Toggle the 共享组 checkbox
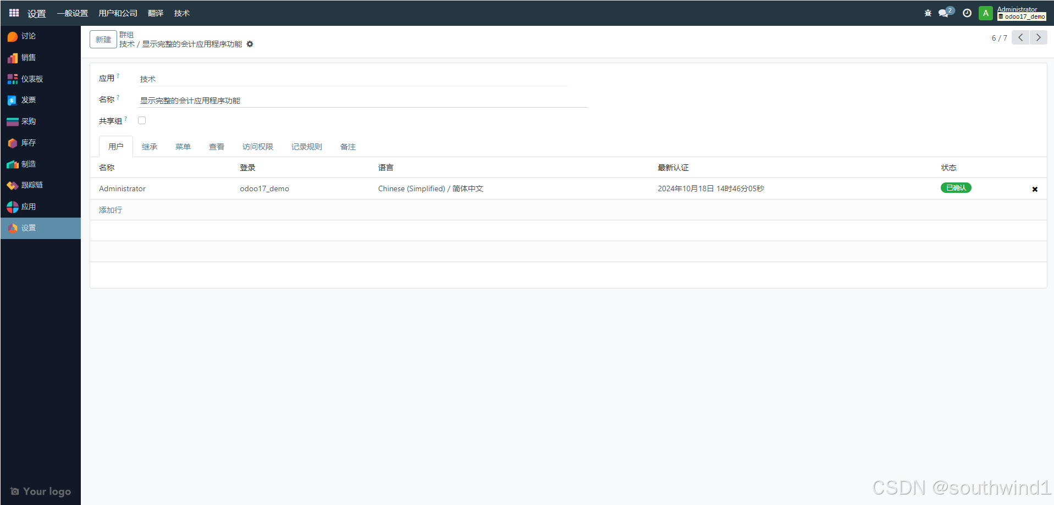Viewport: 1054px width, 505px height. click(142, 120)
